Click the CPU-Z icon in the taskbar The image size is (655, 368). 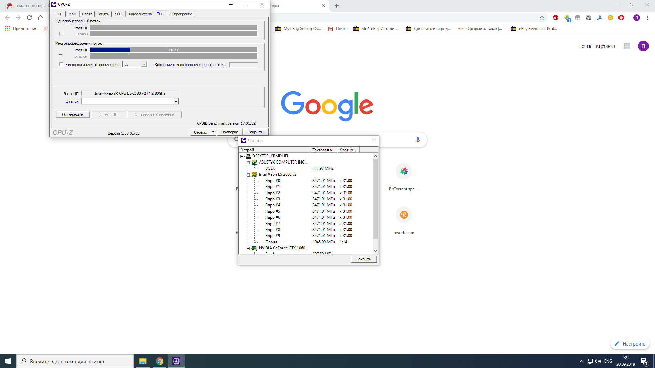pos(176,361)
